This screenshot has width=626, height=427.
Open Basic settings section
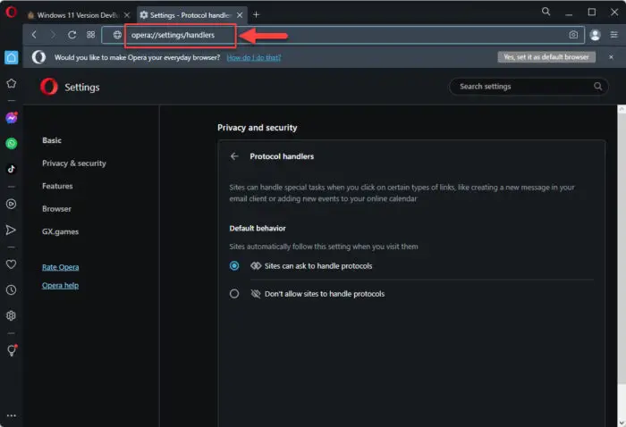coord(52,140)
